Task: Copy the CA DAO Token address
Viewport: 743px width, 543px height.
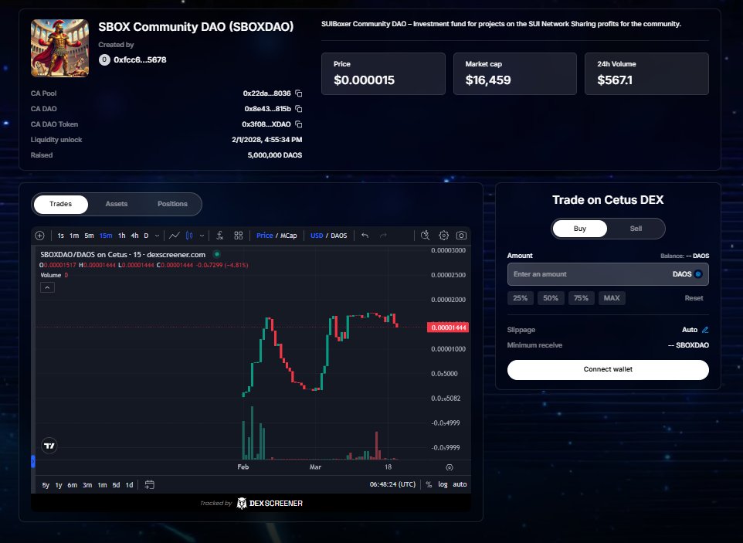Action: pos(299,124)
